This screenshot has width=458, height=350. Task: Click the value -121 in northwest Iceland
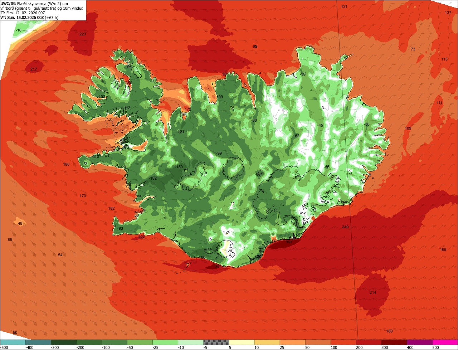tap(180, 132)
